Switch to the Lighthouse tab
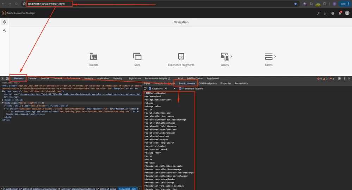The height and width of the screenshot is (190, 352). click(x=135, y=78)
